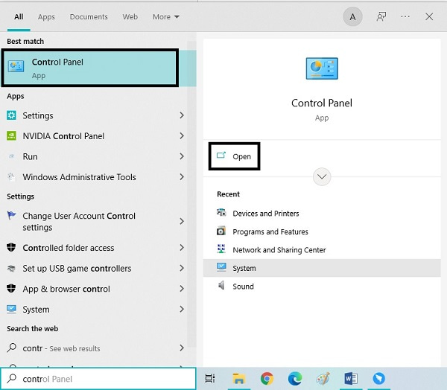Click the Network and Sharing Center icon
Image resolution: width=447 pixels, height=390 pixels.
pos(221,249)
